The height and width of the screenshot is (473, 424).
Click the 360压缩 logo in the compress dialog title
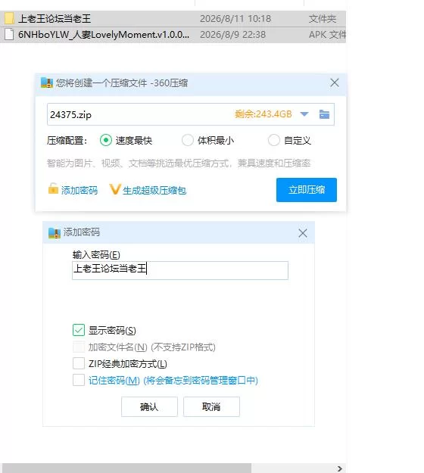tap(47, 83)
